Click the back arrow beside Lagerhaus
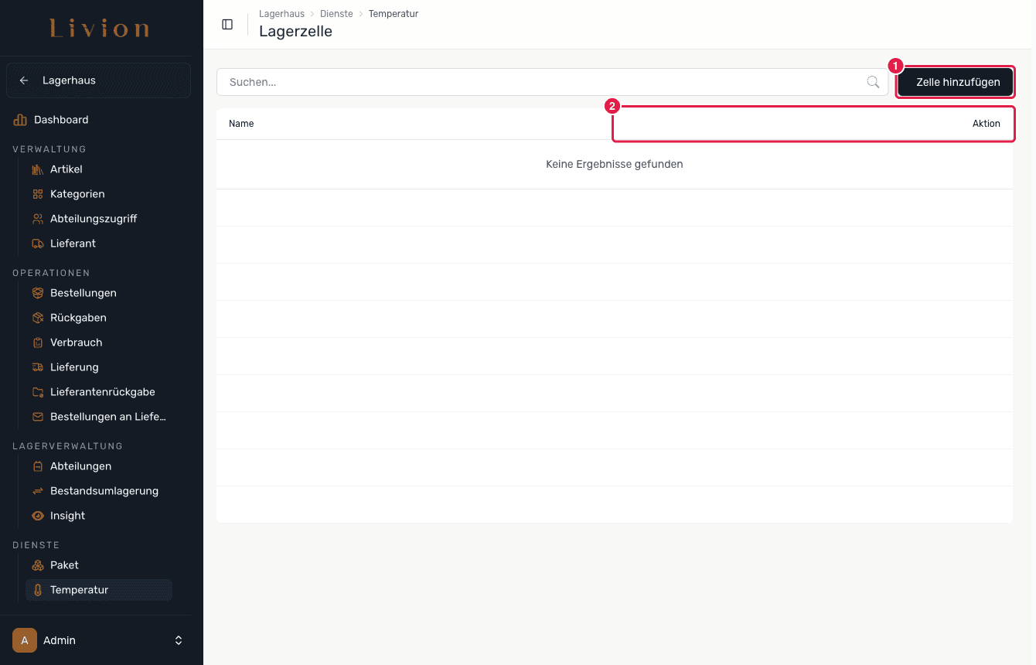1036x665 pixels. 24,80
